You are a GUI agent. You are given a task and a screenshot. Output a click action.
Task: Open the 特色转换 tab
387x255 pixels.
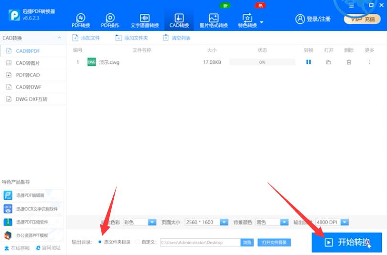click(247, 20)
